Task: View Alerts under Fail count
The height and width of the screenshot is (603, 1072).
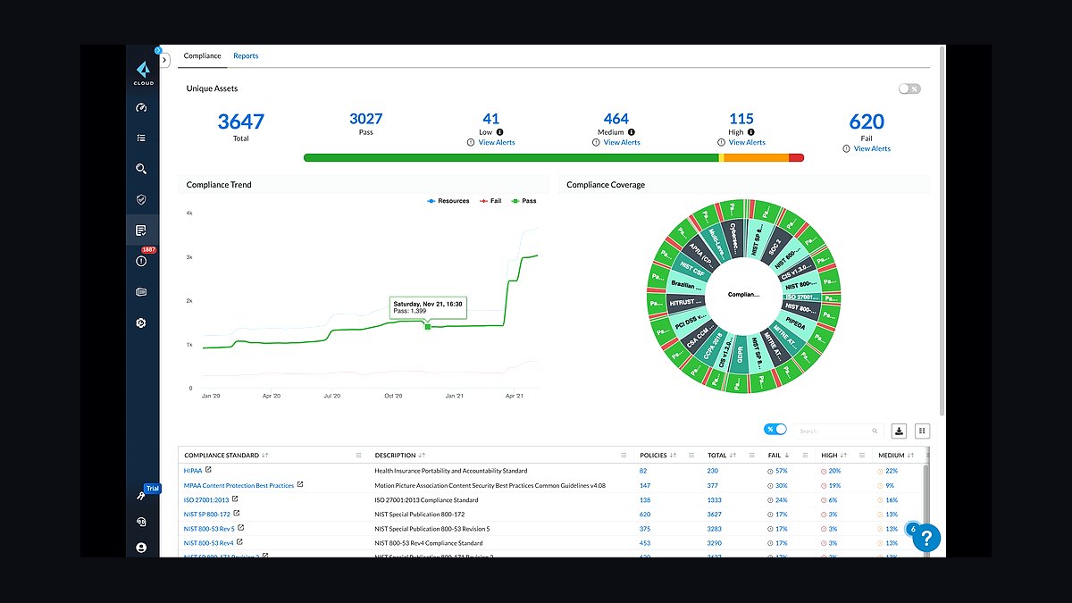Action: [872, 149]
